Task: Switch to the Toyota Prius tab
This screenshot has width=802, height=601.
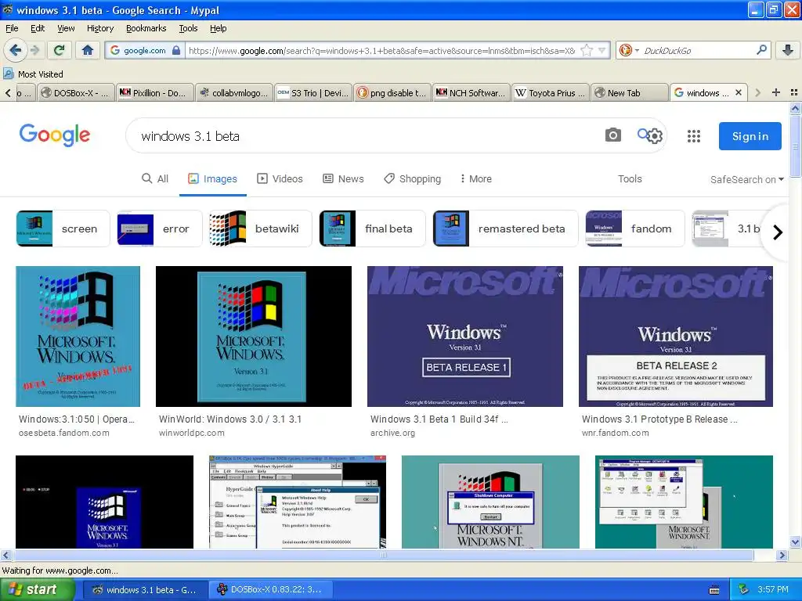Action: coord(551,93)
